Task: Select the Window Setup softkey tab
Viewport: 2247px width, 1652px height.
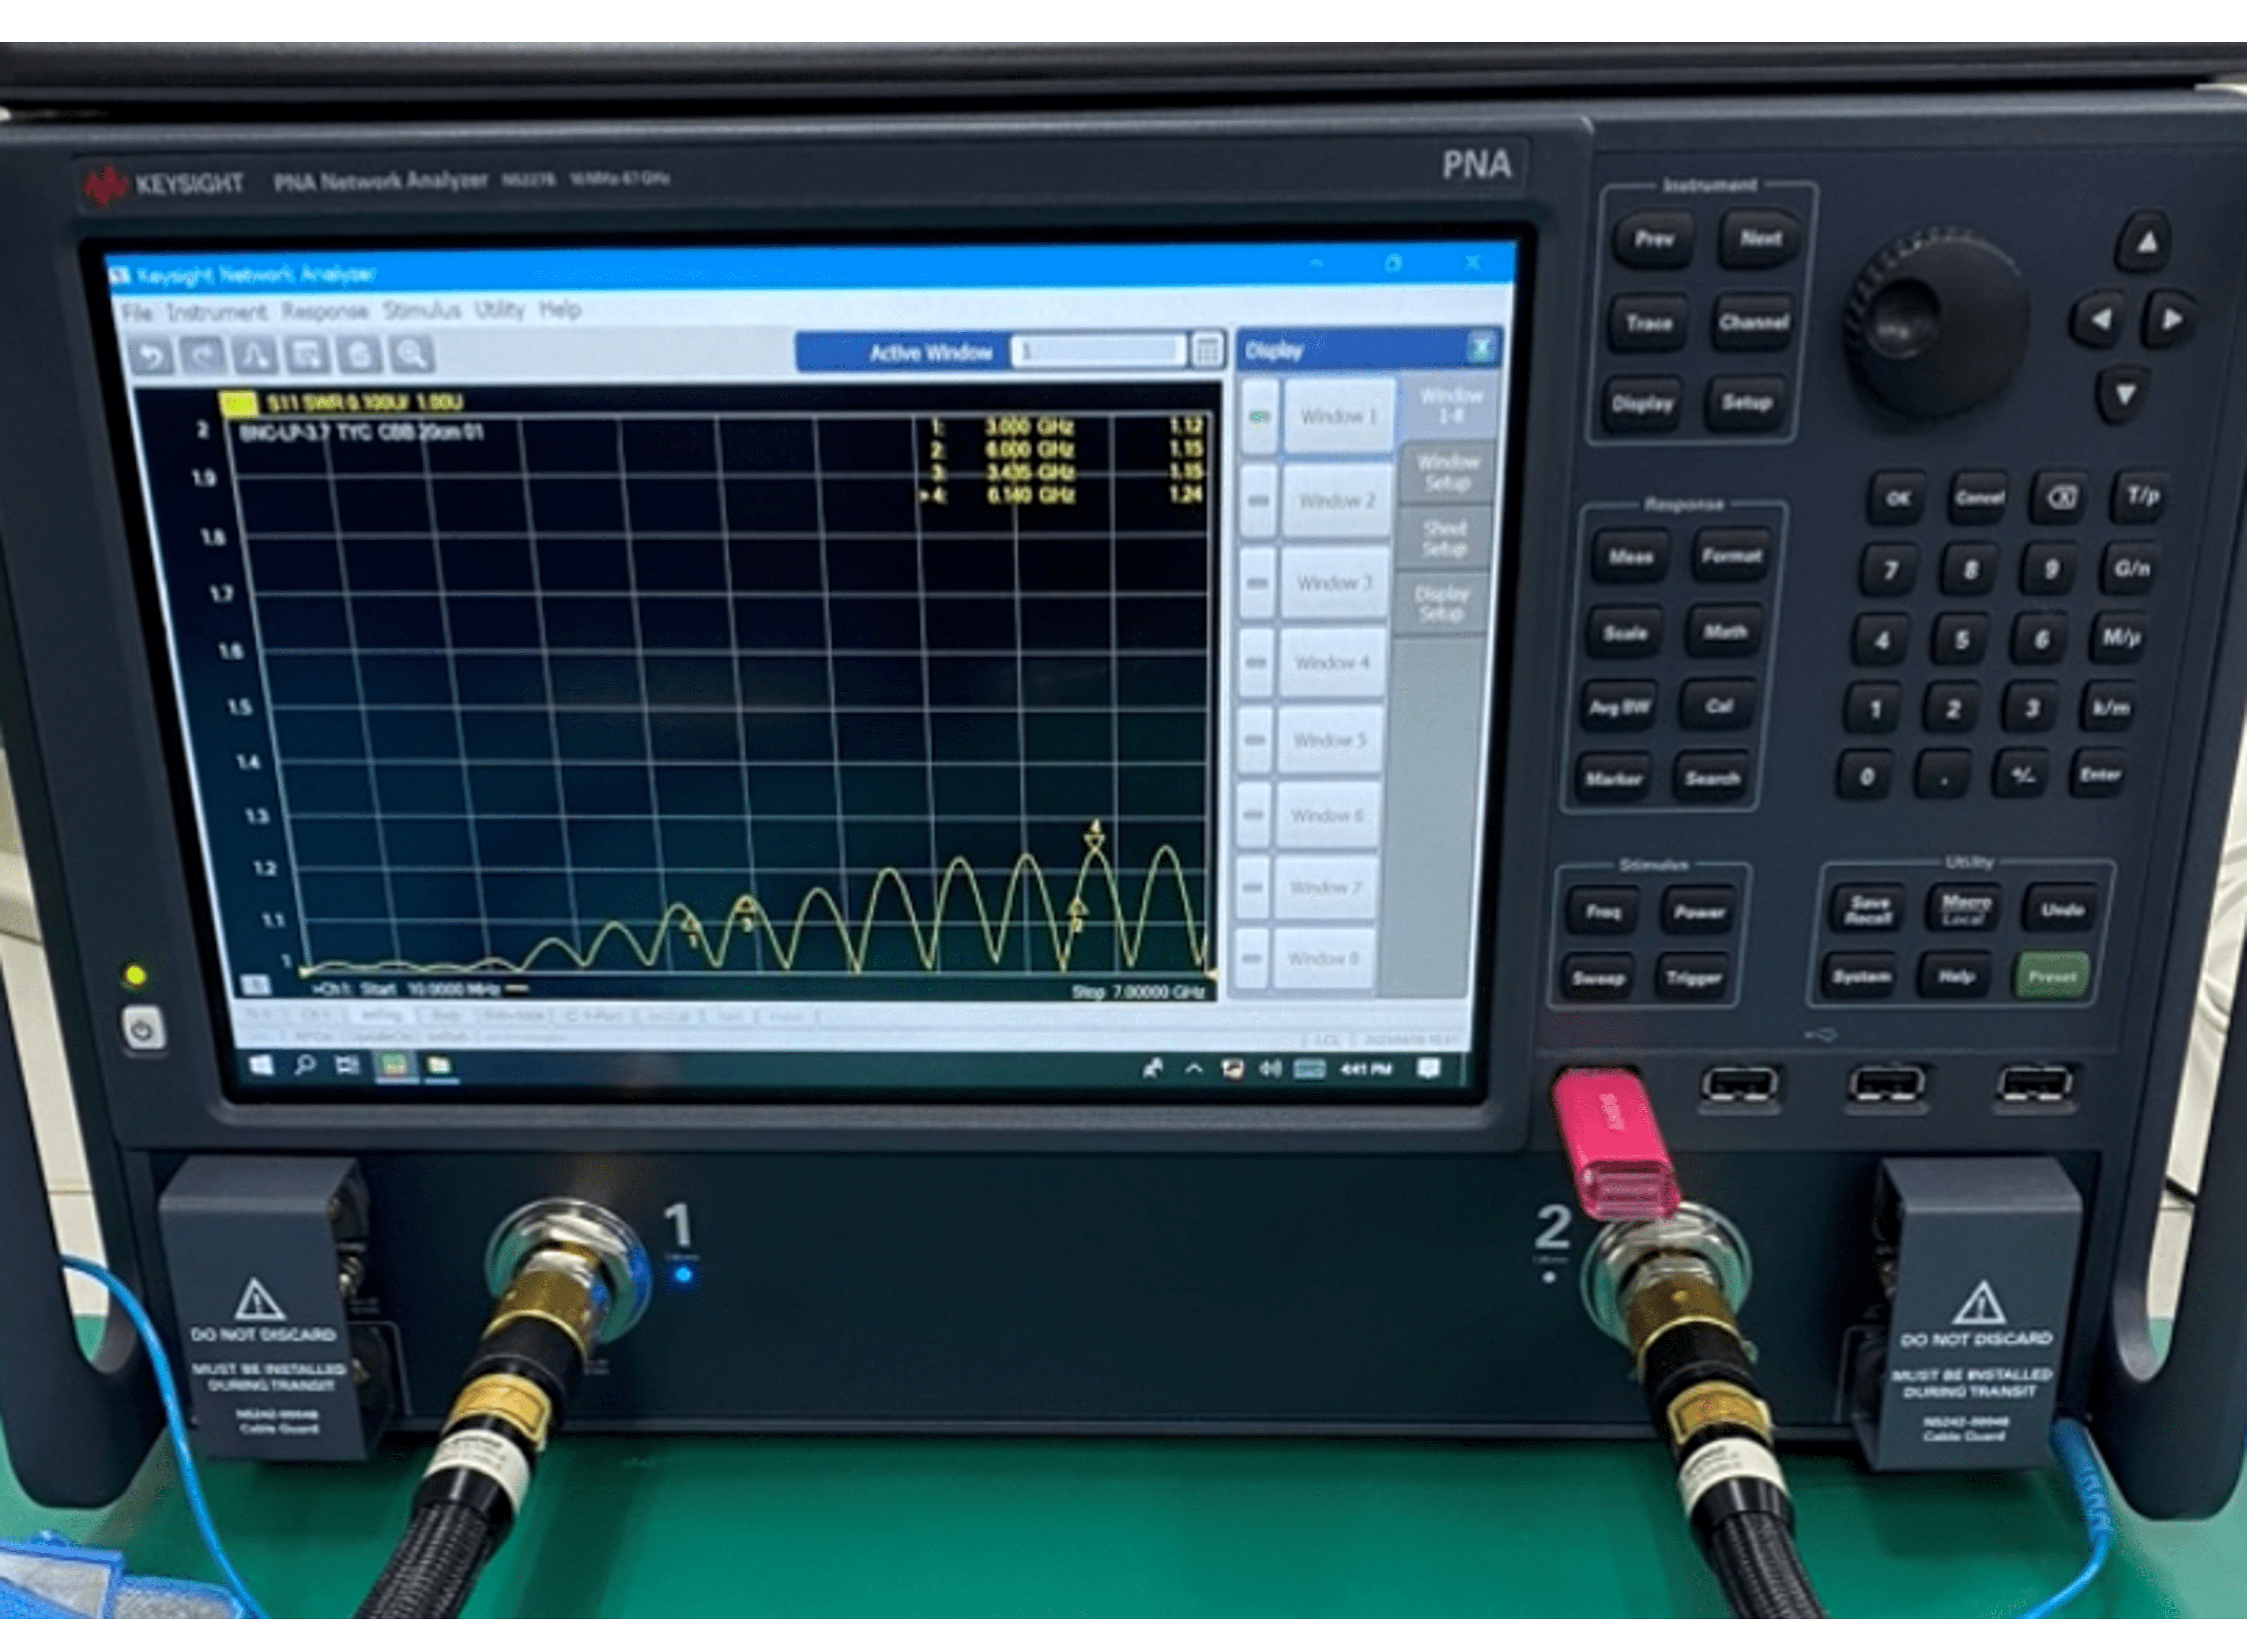Action: pos(1447,472)
